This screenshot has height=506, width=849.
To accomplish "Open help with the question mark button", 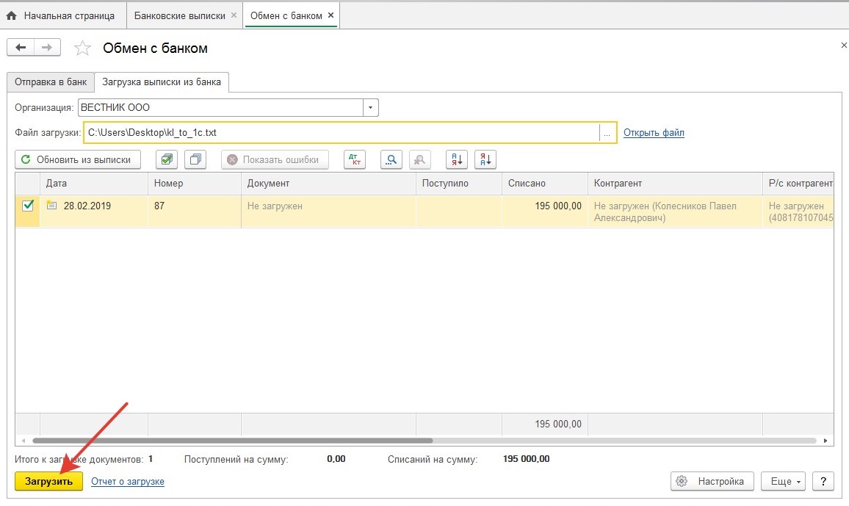I will coord(823,481).
